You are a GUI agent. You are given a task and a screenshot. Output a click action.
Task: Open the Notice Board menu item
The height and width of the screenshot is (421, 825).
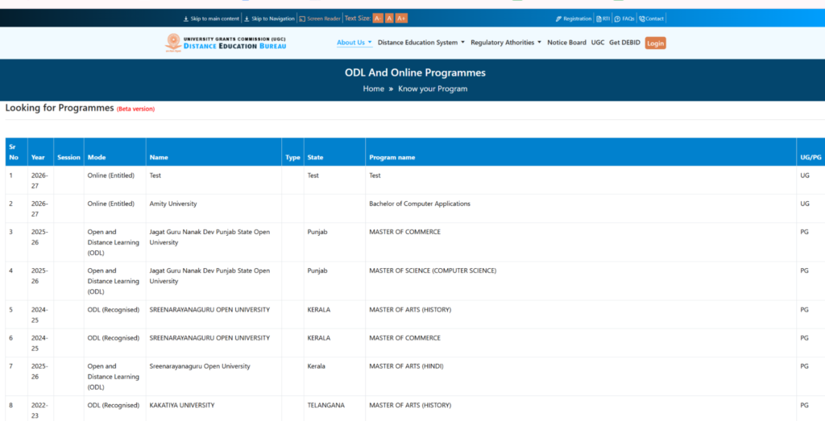[x=566, y=43]
